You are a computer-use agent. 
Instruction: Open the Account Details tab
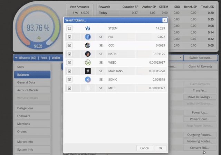pos(32,90)
